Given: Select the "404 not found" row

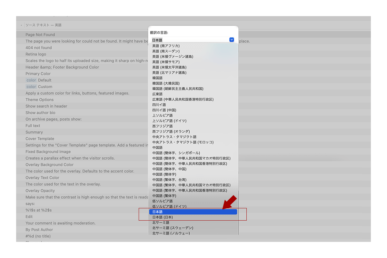Looking at the screenshot, I should [x=39, y=48].
